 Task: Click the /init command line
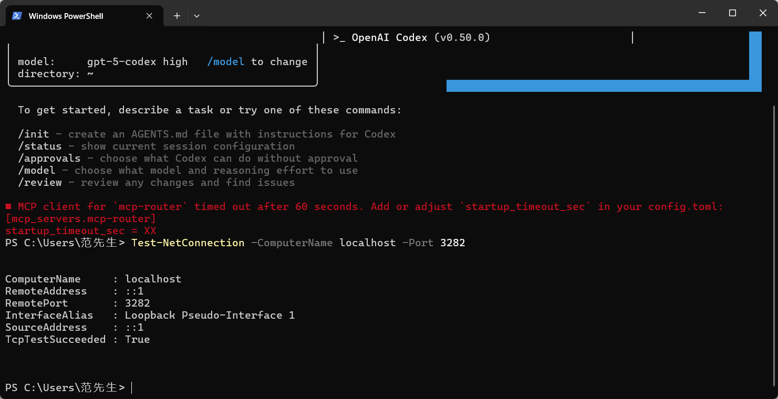(x=206, y=134)
